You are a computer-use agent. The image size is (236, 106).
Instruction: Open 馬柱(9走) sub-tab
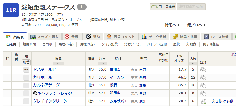pyautogui.click(x=87, y=44)
